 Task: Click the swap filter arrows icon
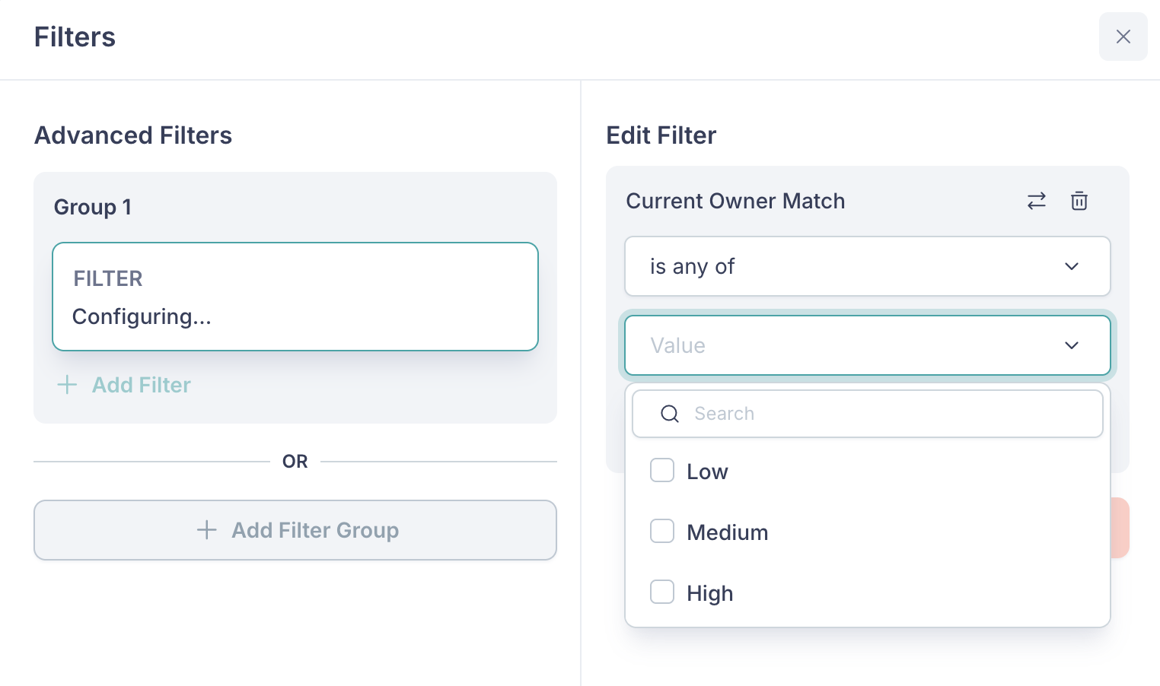coord(1036,201)
